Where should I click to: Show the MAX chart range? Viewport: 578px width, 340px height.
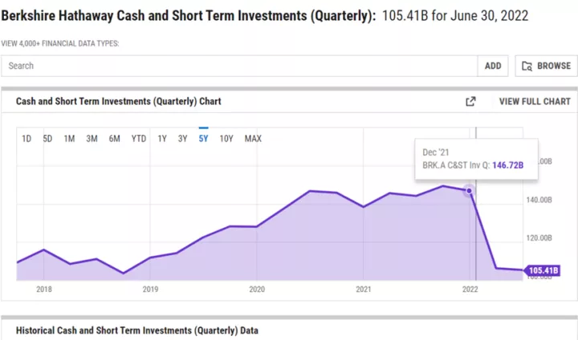pyautogui.click(x=253, y=139)
